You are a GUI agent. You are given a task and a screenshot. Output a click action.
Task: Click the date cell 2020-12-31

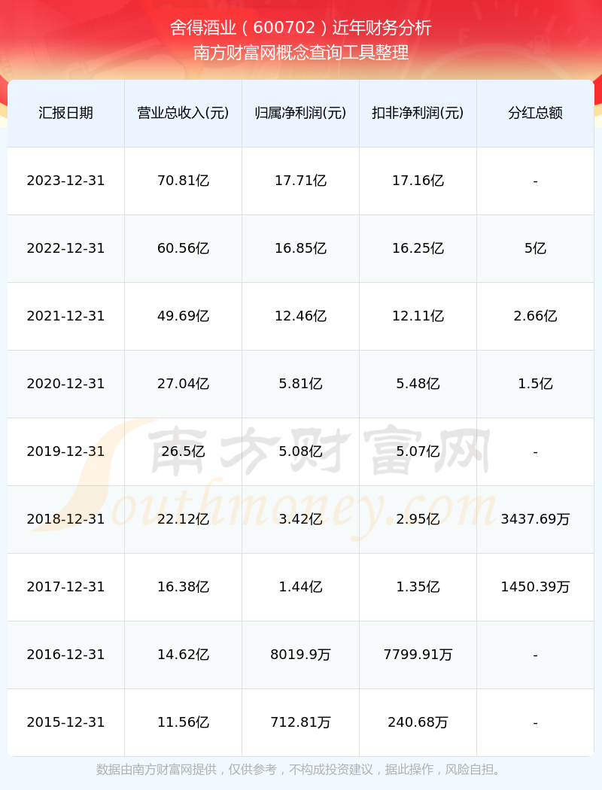point(65,384)
